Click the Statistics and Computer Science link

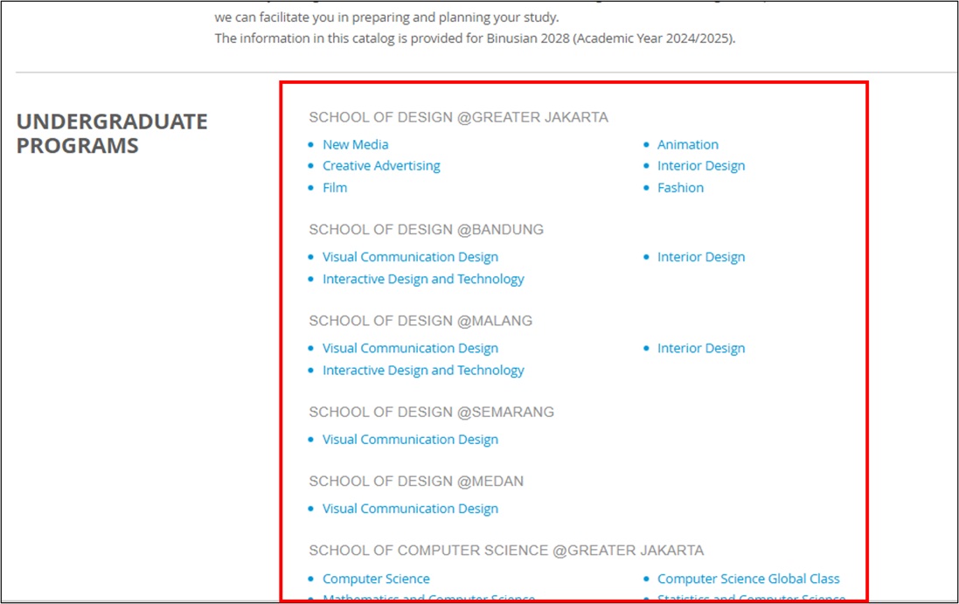coord(751,598)
